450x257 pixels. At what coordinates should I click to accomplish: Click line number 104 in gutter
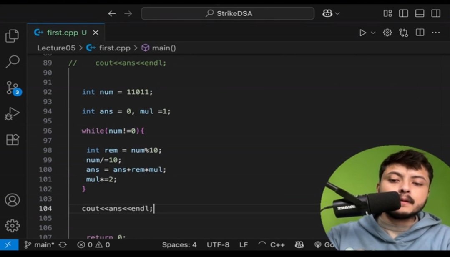(45, 209)
